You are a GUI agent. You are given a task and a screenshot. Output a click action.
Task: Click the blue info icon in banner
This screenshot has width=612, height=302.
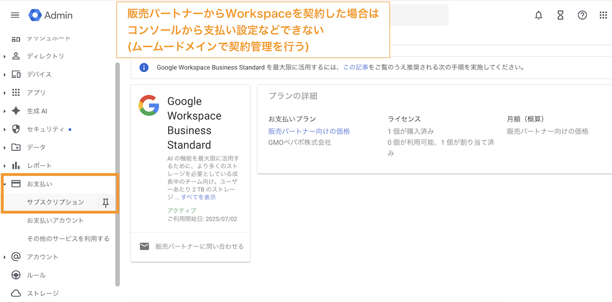point(144,67)
